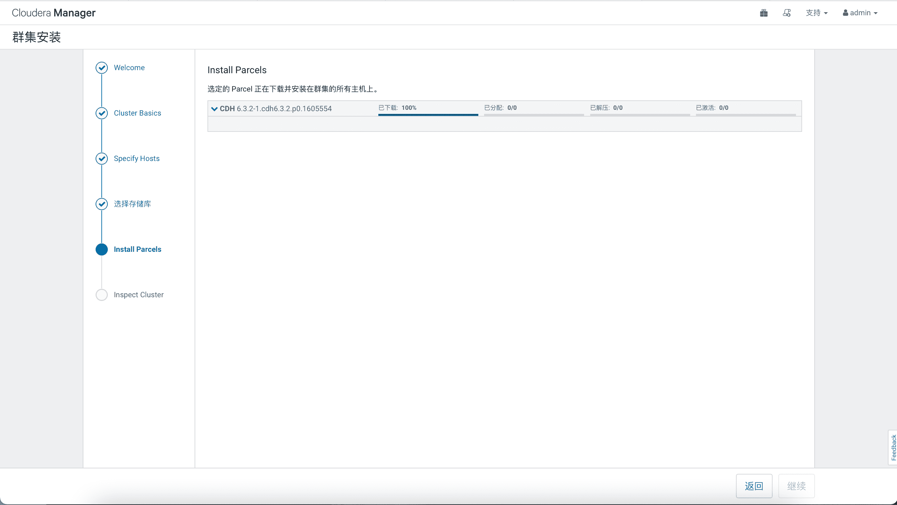Click the Cluster Basics checkmark circle

coord(102,113)
